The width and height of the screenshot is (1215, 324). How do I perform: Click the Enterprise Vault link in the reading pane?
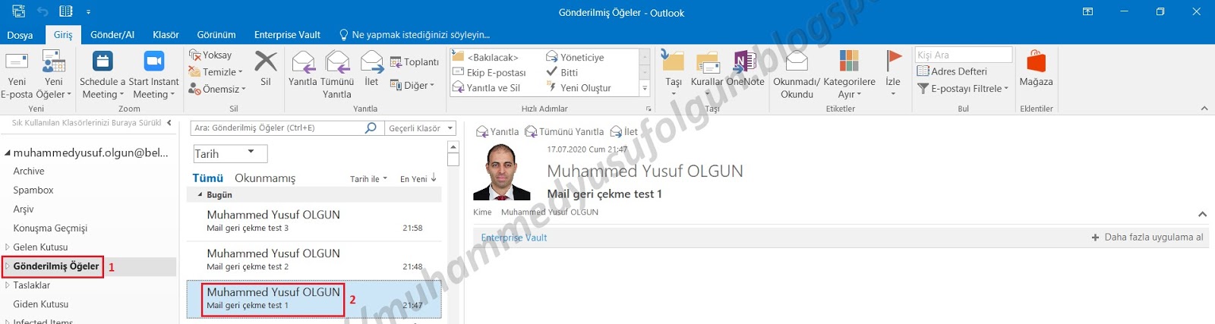514,237
